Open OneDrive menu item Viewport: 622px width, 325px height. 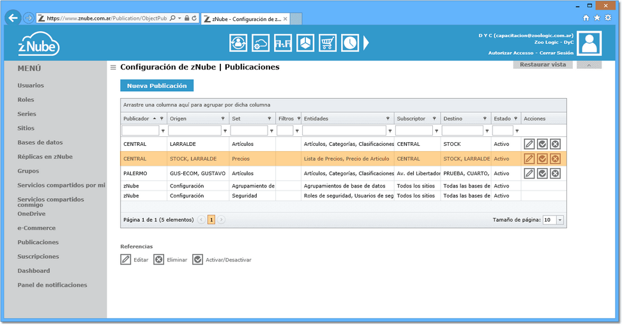tap(31, 213)
